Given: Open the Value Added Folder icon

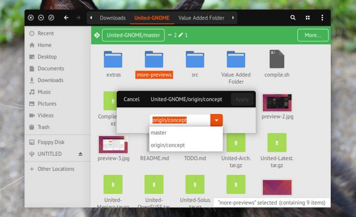Looking at the screenshot, I should pyautogui.click(x=236, y=59).
